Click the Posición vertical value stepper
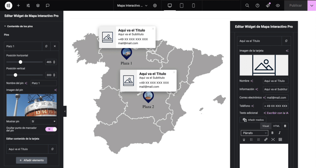The image size is (316, 168). point(54,75)
